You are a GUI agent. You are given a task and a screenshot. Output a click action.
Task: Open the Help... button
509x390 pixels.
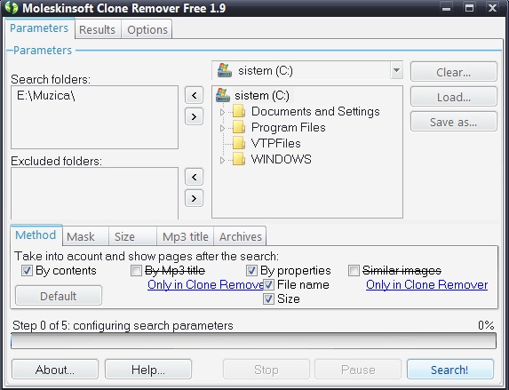(148, 370)
